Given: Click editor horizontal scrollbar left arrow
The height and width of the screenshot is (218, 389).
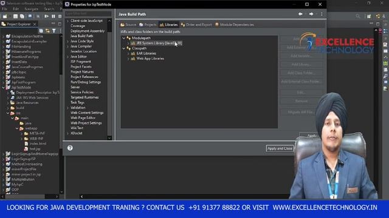Looking at the screenshot, I should point(81,197).
